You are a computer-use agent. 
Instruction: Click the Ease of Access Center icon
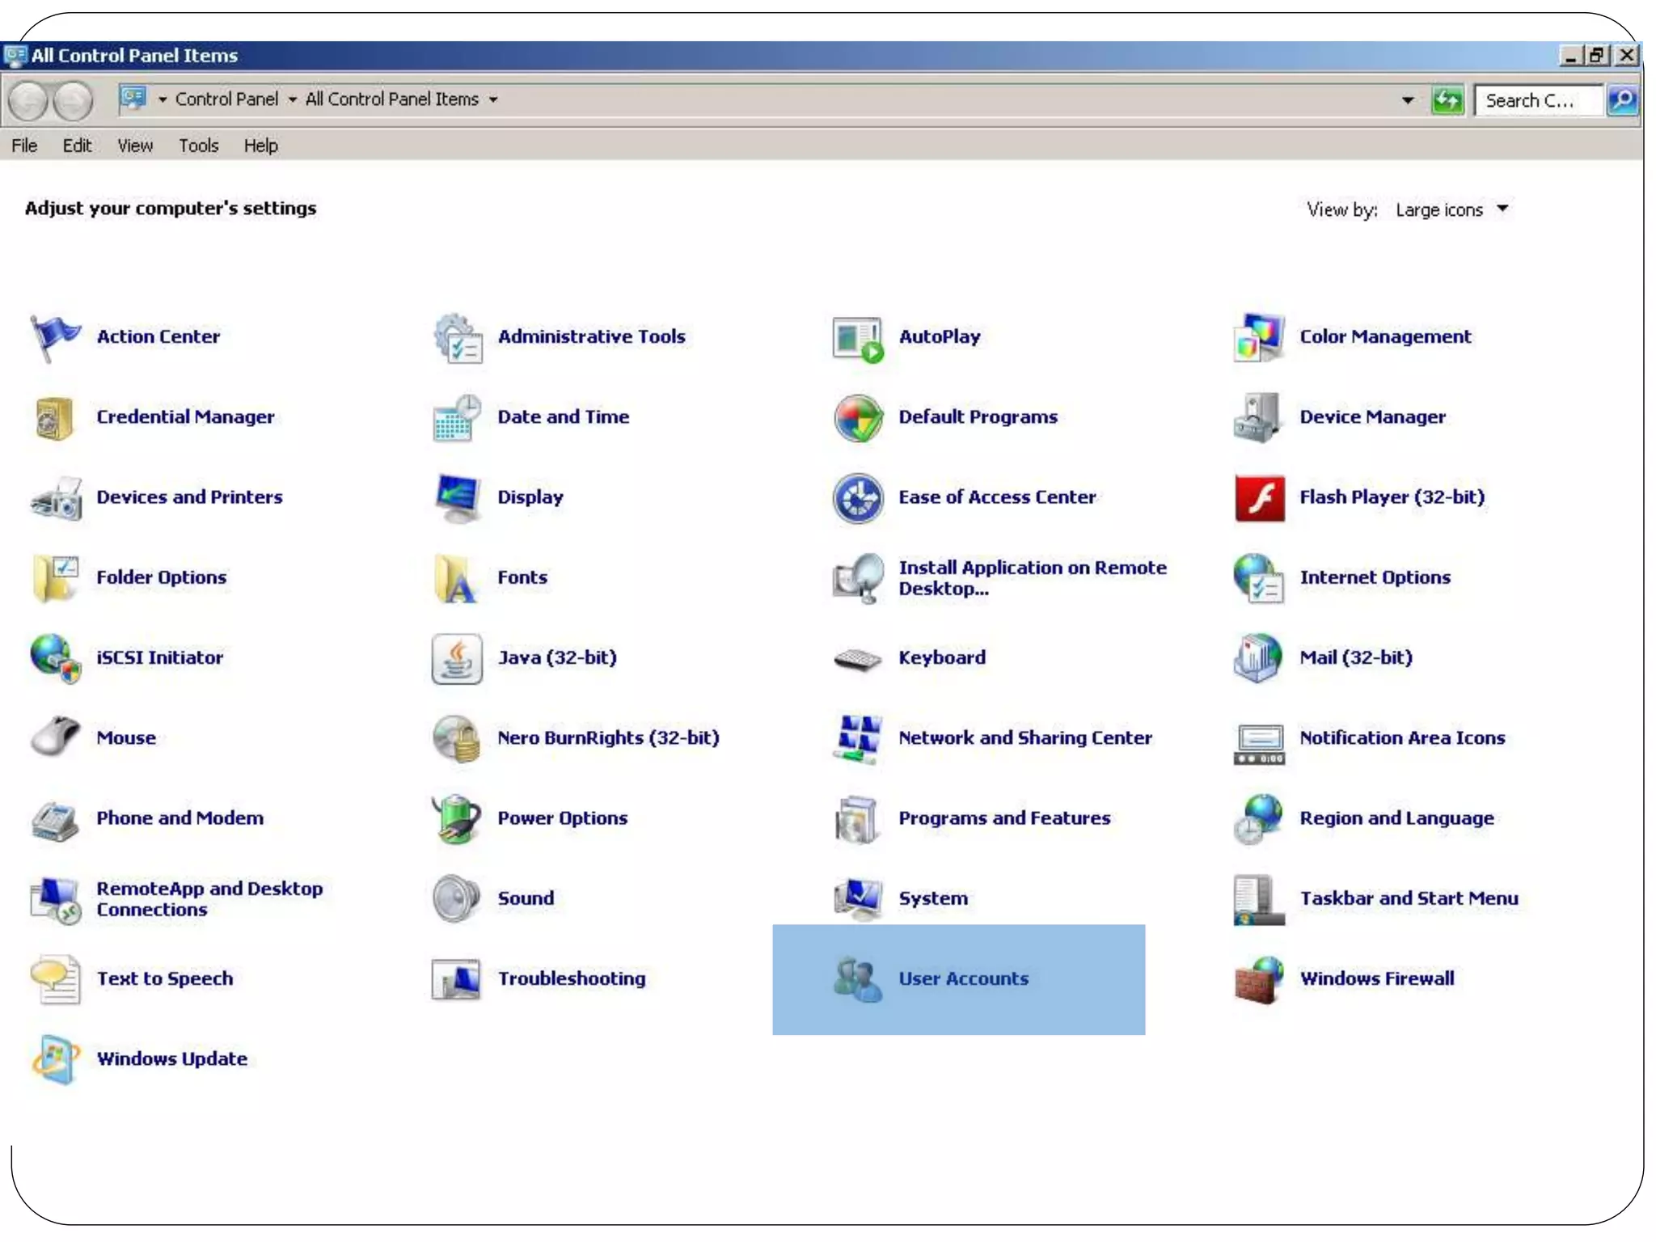857,497
